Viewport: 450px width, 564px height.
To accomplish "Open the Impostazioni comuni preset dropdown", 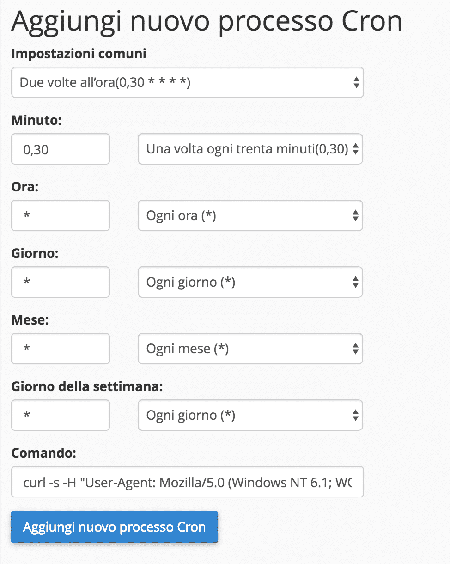I will tap(187, 82).
